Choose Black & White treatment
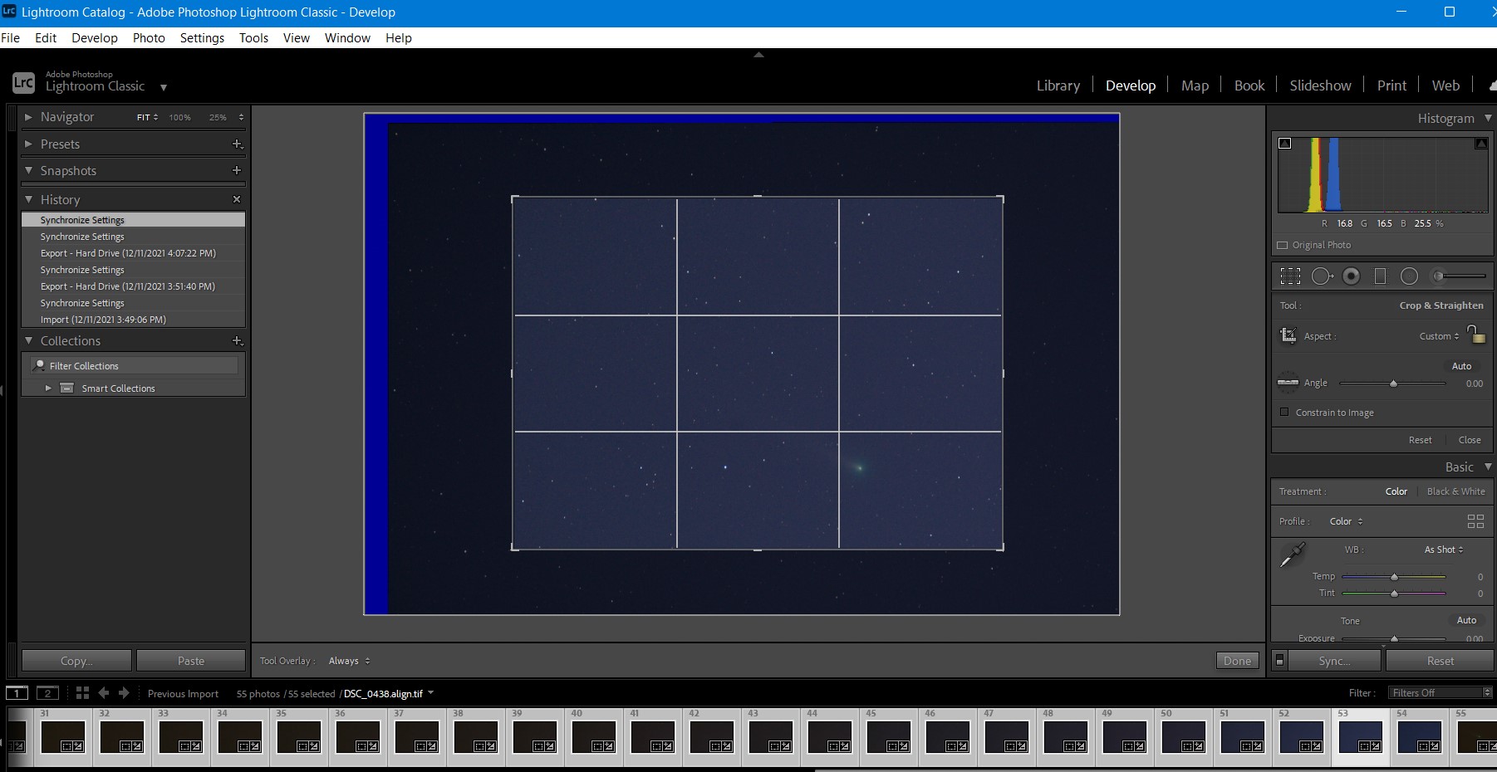 pyautogui.click(x=1456, y=491)
